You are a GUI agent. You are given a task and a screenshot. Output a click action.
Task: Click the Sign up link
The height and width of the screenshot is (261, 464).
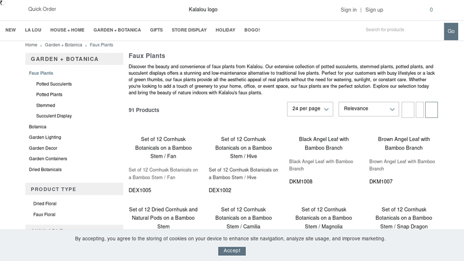click(x=374, y=10)
